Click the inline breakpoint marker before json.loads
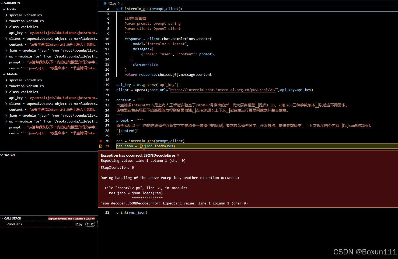The height and width of the screenshot is (259, 398). 141,146
